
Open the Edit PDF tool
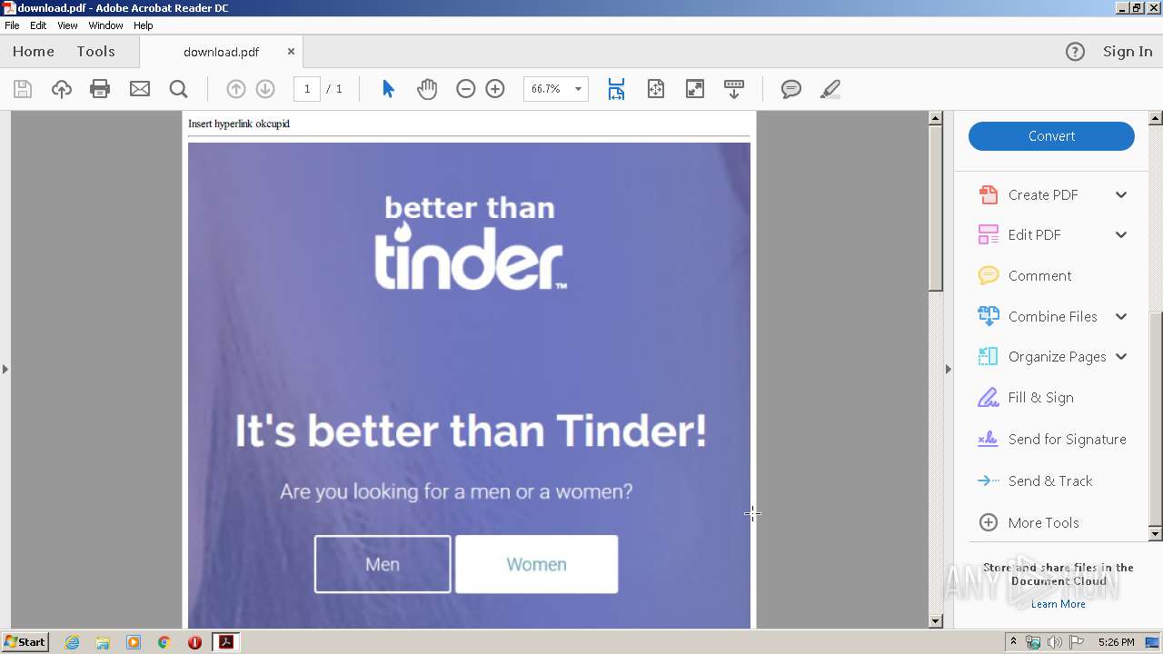1034,234
